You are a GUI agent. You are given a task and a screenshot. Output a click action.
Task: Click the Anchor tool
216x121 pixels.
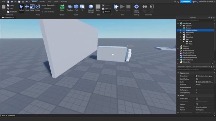pos(106,12)
